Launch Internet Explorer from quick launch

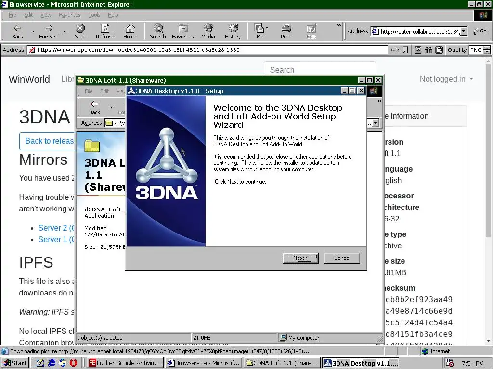click(52, 363)
